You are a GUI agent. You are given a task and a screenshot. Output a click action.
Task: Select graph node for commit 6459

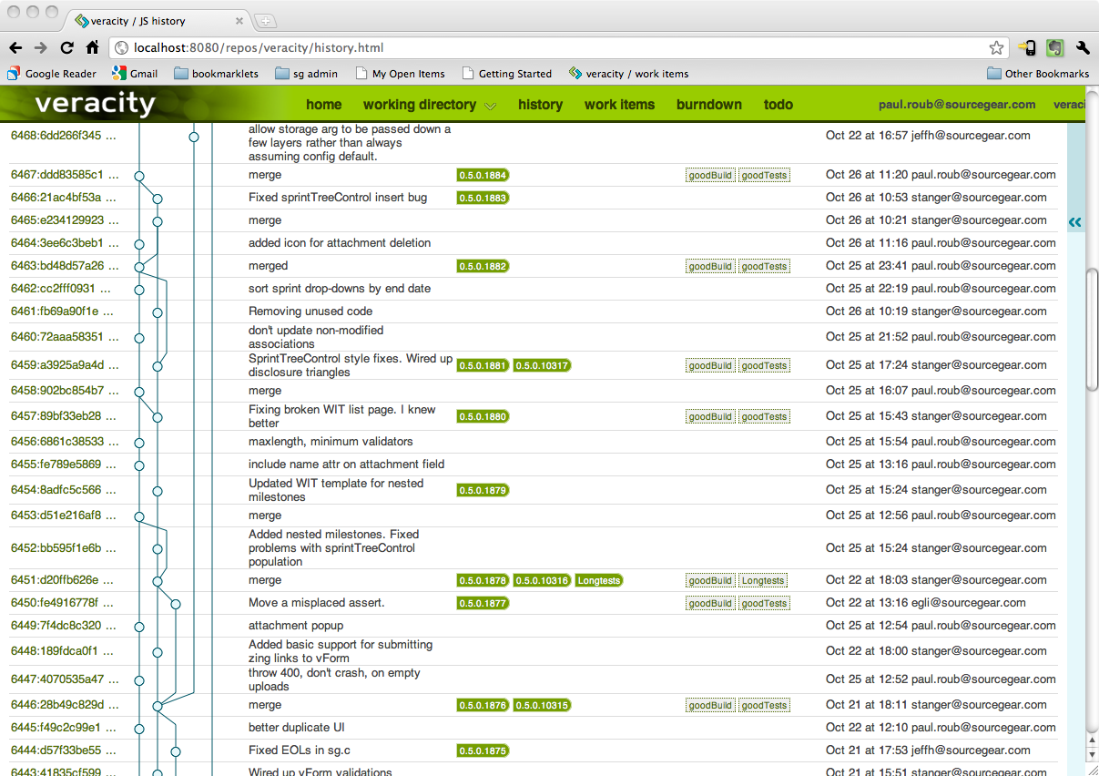pos(158,366)
